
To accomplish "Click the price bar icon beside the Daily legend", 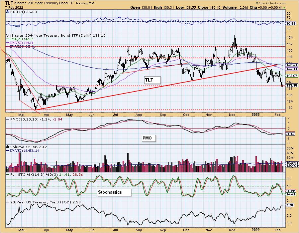I will 8,35.
